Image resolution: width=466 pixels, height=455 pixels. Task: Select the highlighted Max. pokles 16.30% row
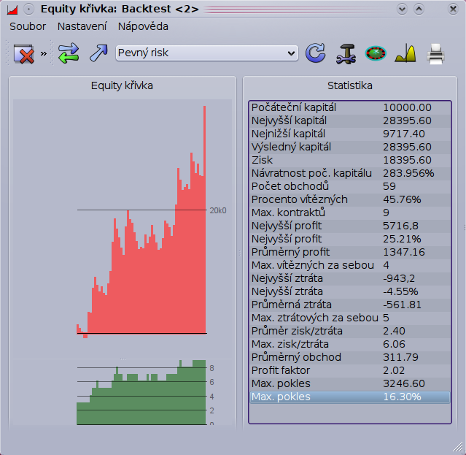[350, 397]
